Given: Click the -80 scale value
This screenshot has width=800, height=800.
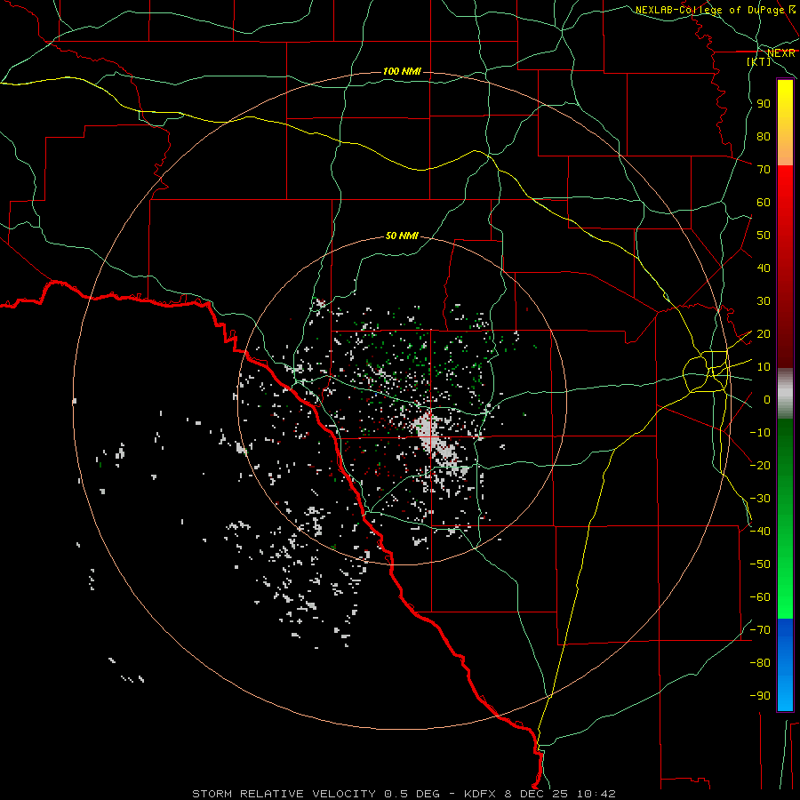Looking at the screenshot, I should tap(760, 663).
